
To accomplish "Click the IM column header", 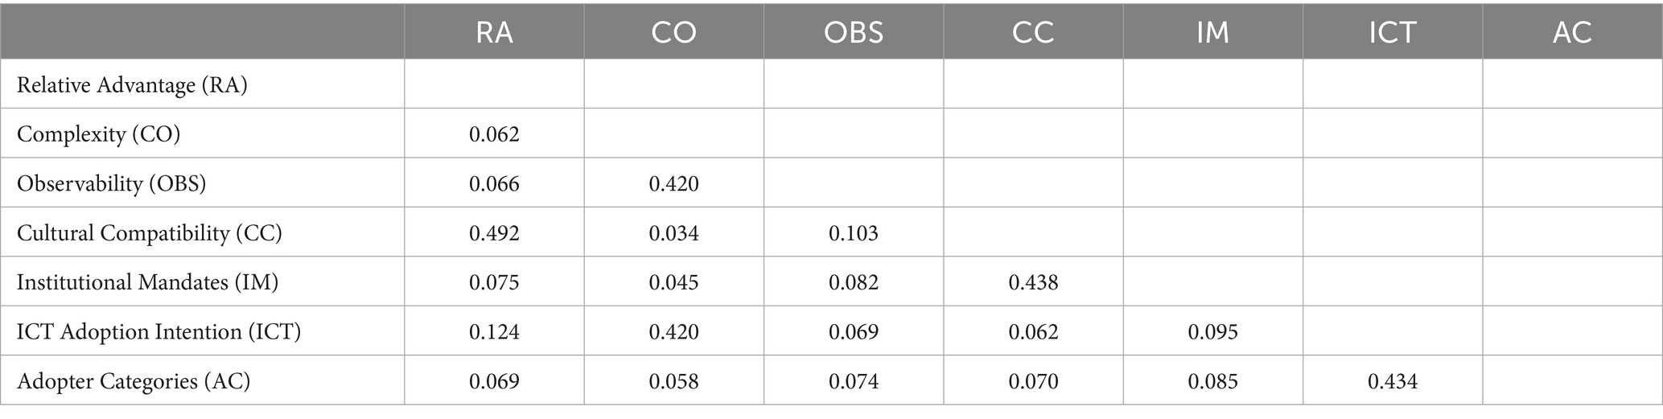I will pyautogui.click(x=1212, y=33).
